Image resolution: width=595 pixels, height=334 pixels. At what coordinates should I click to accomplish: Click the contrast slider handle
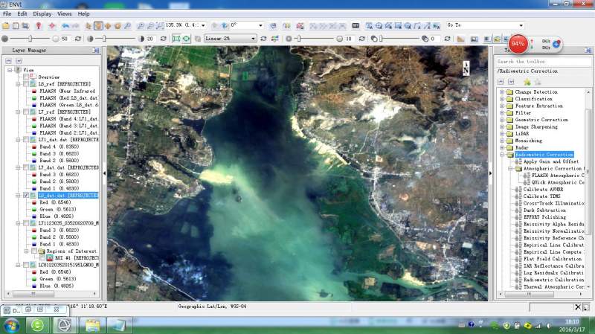click(104, 39)
